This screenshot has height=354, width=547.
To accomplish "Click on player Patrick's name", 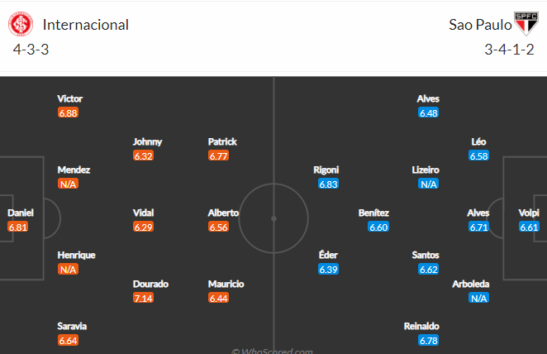I will [x=222, y=141].
